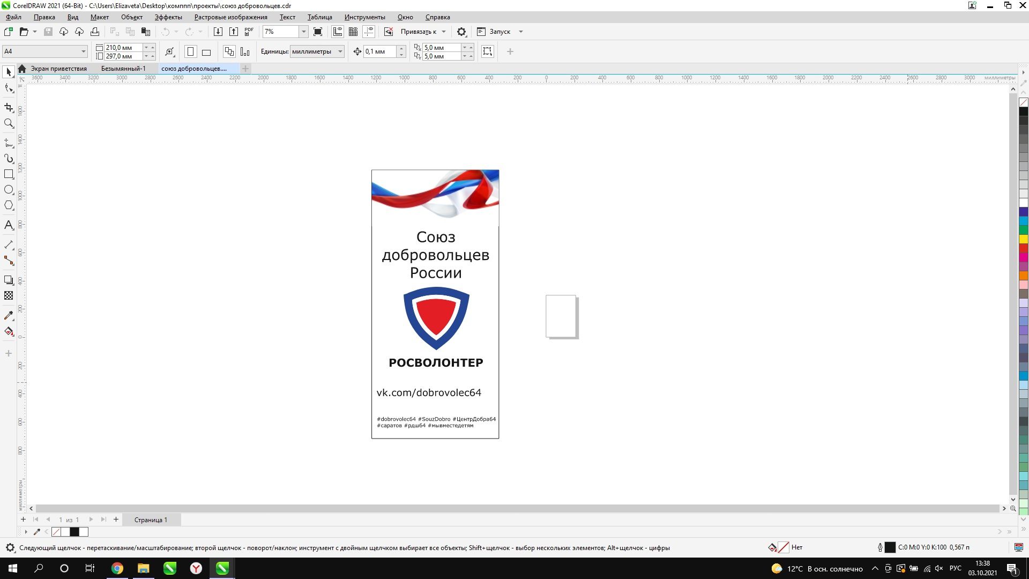
Task: Select the Connector tool
Action: 9,261
